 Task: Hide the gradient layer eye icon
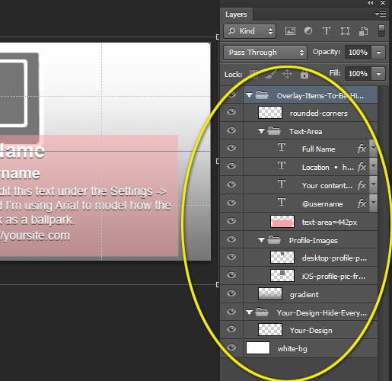pos(231,293)
